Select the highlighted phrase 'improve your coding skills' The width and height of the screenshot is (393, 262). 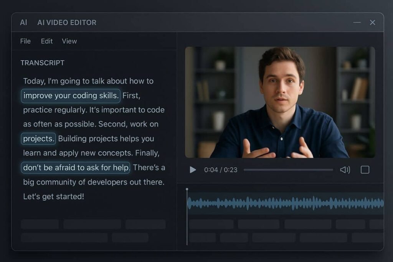click(70, 96)
